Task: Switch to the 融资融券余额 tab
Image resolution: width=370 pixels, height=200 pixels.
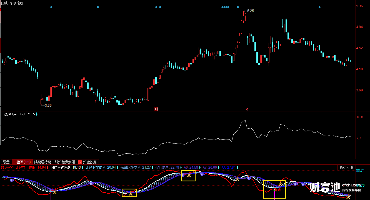Action: coord(65,162)
